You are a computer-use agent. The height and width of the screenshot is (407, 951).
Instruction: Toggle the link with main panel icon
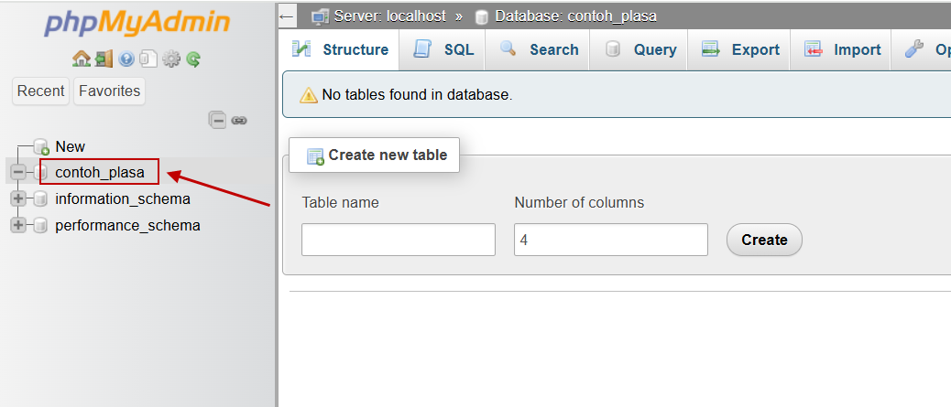[x=239, y=121]
